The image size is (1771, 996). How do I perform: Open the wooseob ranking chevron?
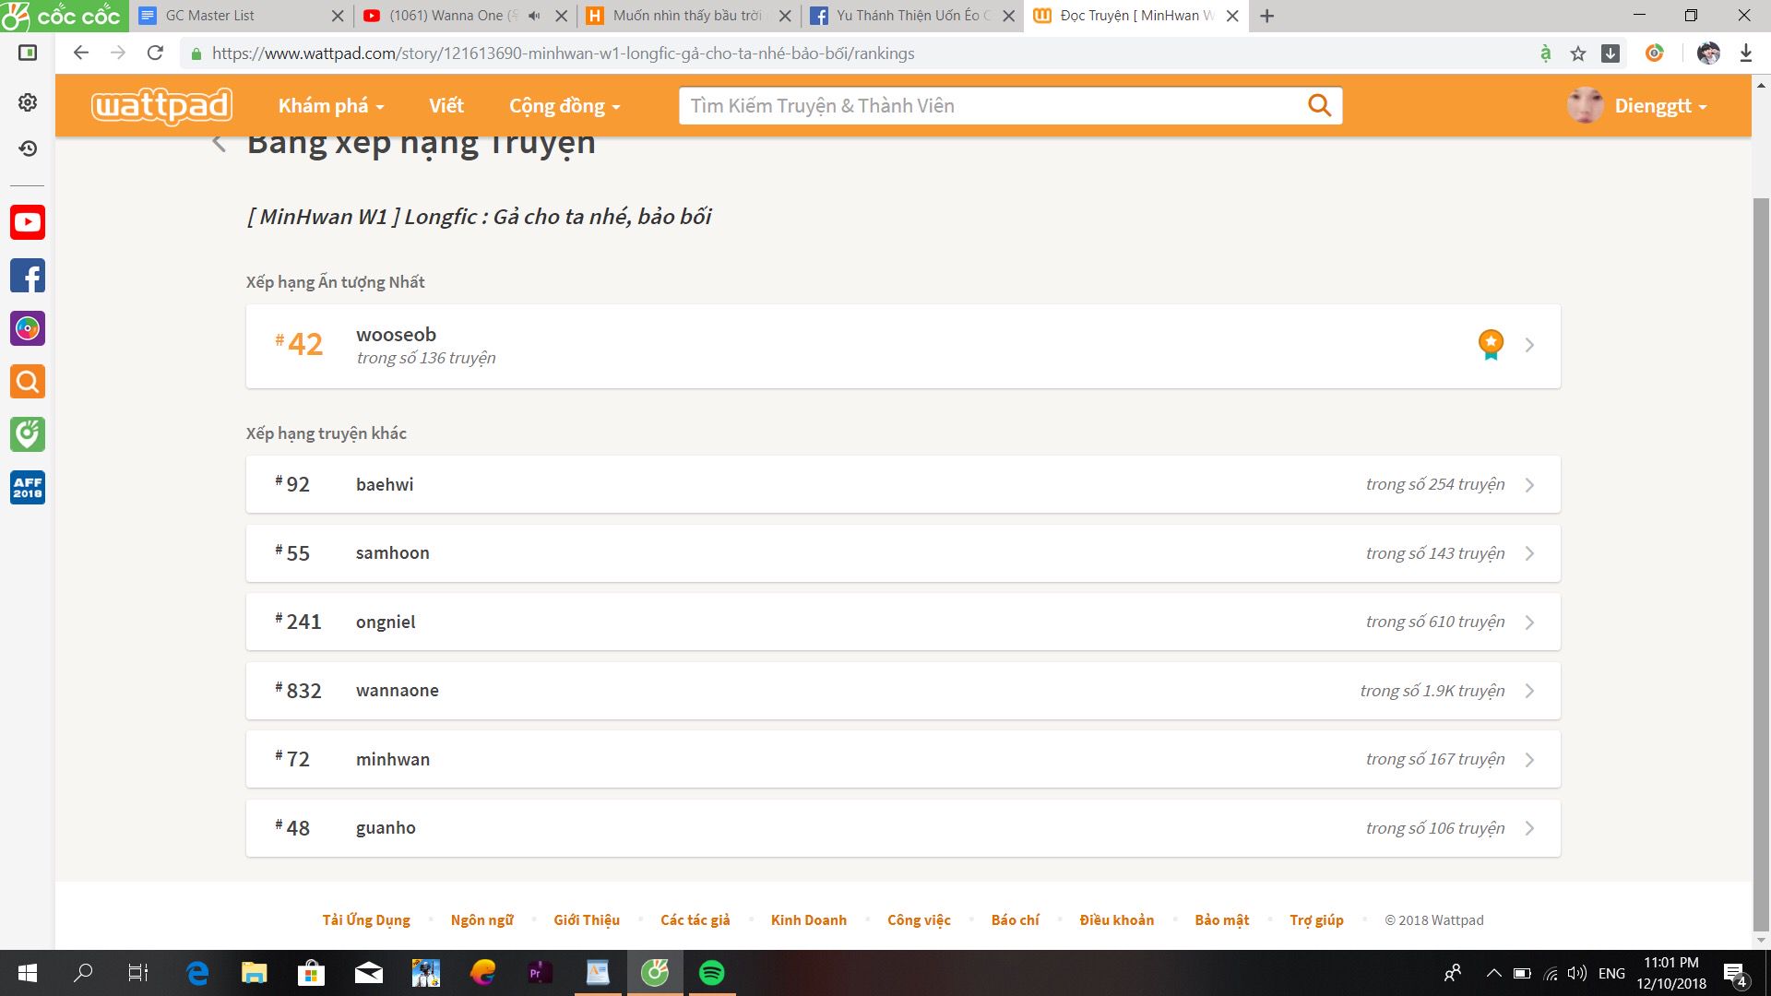(x=1529, y=345)
